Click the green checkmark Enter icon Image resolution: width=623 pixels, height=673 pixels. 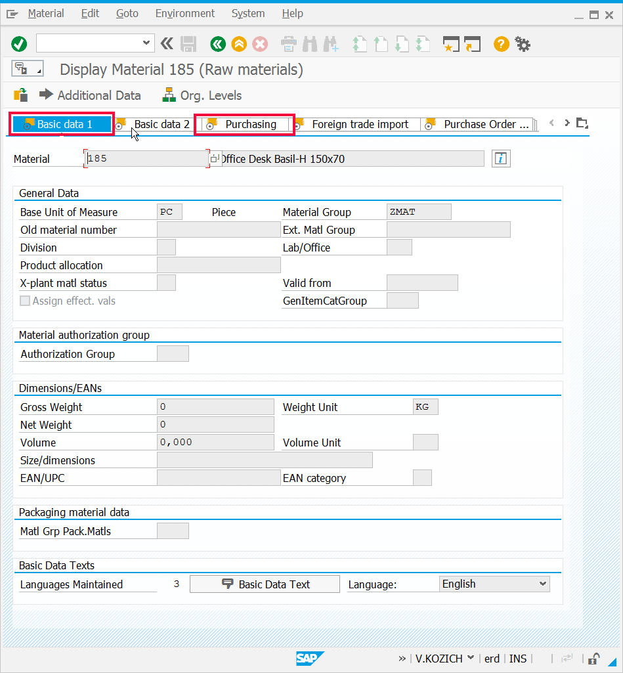(19, 44)
